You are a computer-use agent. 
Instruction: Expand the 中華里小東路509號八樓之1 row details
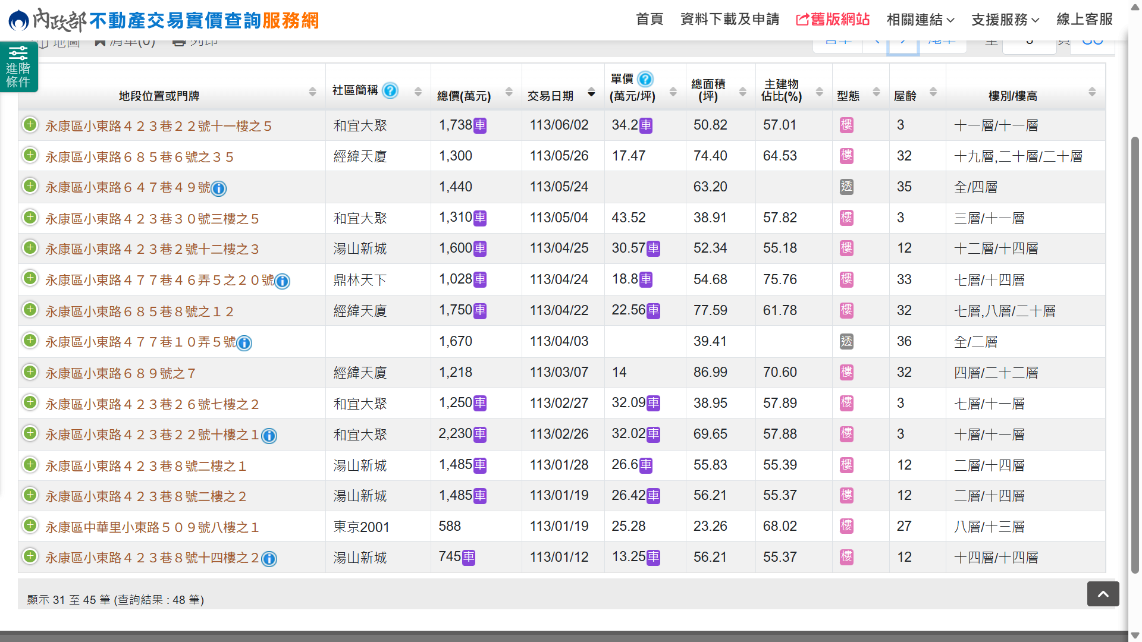(x=30, y=525)
